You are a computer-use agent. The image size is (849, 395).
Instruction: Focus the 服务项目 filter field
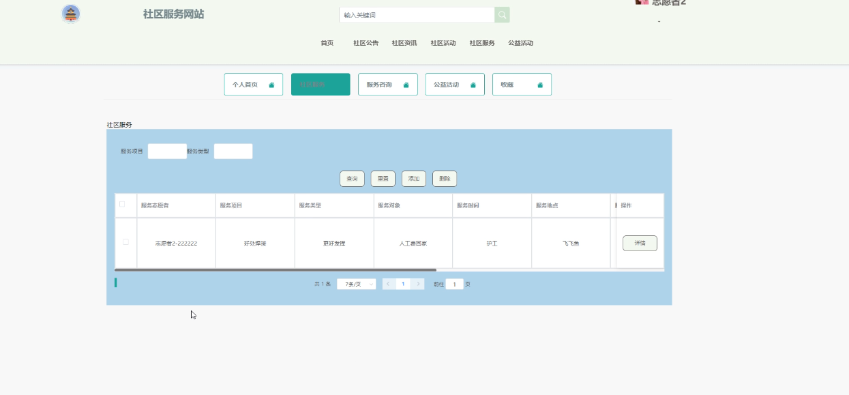[x=167, y=151]
